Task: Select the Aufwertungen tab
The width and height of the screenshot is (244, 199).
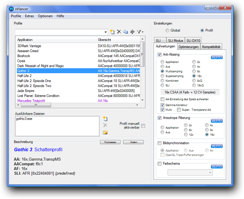Action: point(166,46)
